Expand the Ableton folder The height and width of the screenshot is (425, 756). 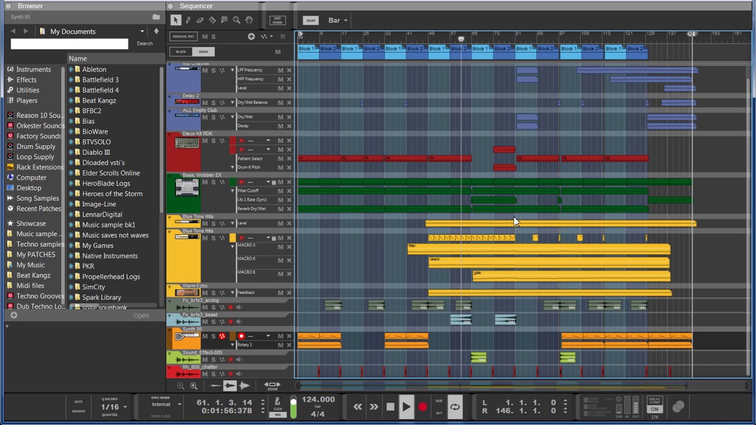pyautogui.click(x=71, y=70)
